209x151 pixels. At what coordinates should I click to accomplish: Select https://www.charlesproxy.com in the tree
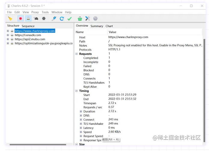point(35,31)
